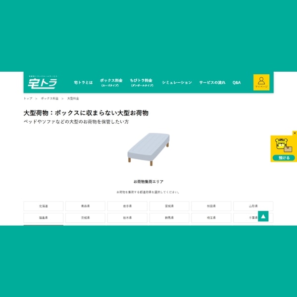The width and height of the screenshot is (297, 297).
Task: Select 福島県 prefecture button
Action: (44, 218)
